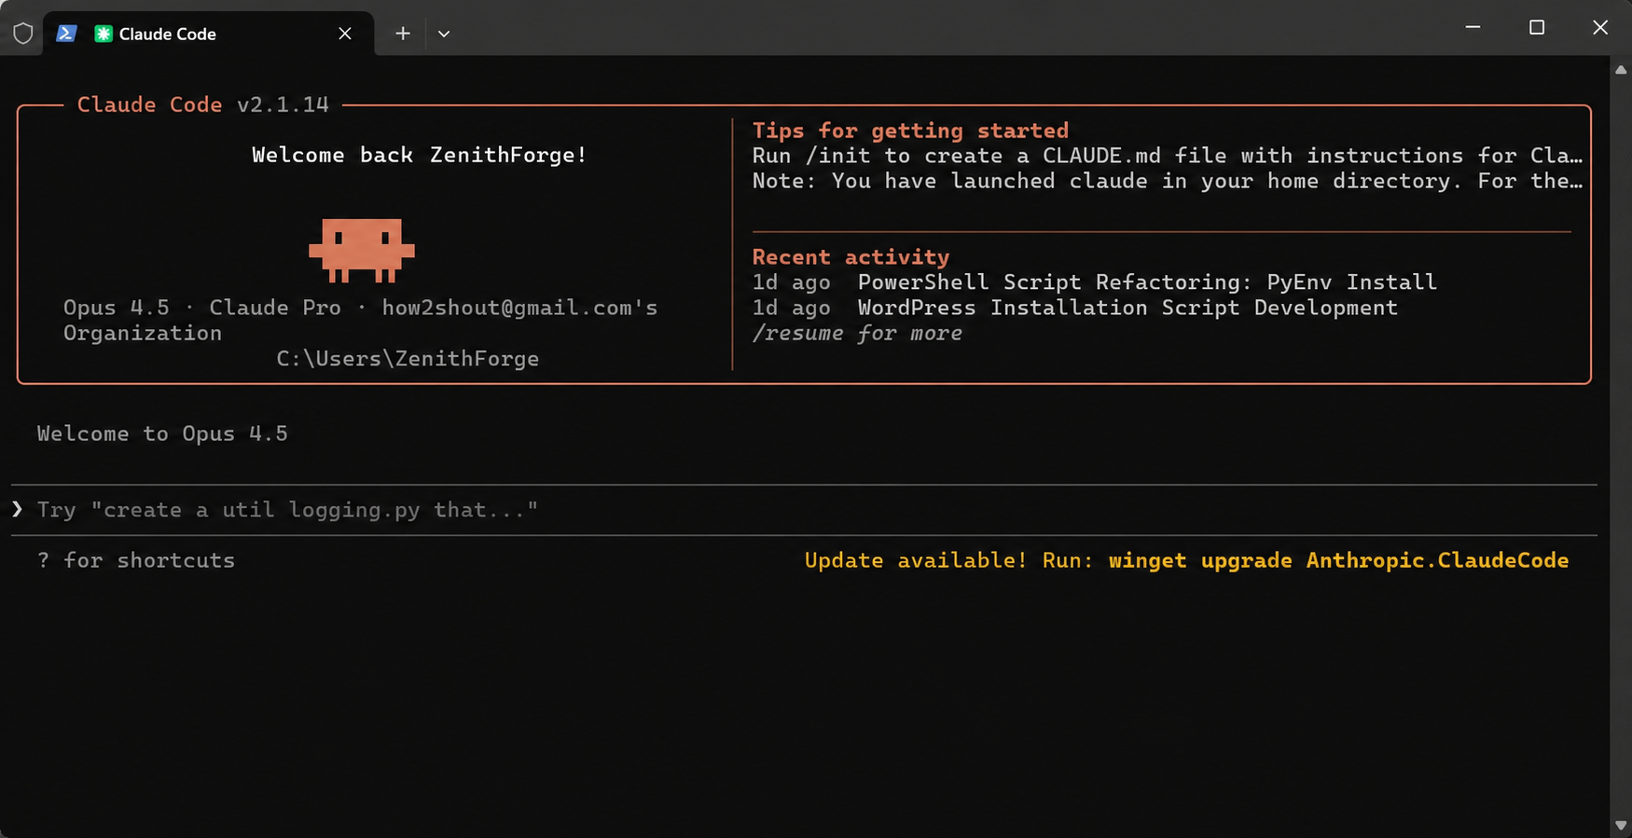Click 'winget upgrade Anthropic.ClaudeCode' command text
The height and width of the screenshot is (838, 1632).
(x=1338, y=560)
